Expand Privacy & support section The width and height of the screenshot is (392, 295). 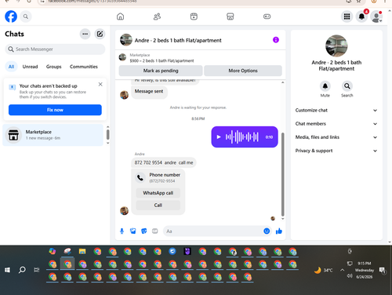(336, 151)
